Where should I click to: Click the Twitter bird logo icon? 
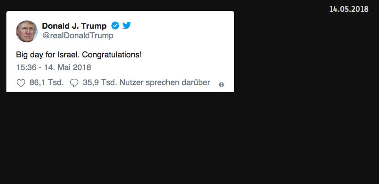(x=127, y=26)
